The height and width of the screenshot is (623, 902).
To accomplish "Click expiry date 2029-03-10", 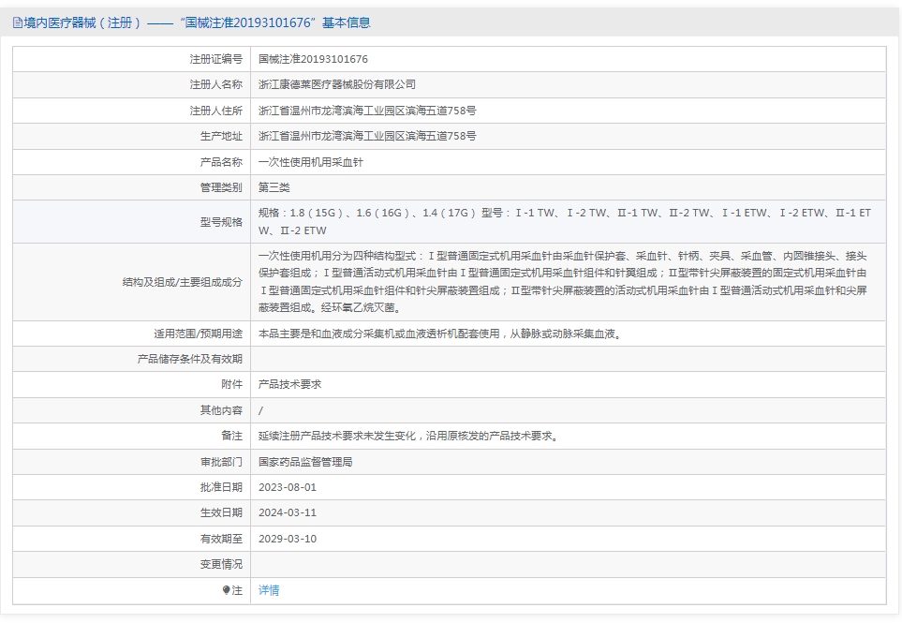I will pos(288,539).
